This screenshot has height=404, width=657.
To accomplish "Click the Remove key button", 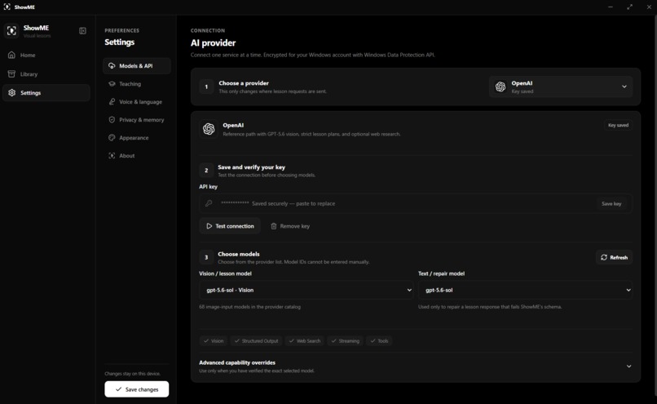I will pos(290,226).
